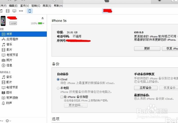Select iCloud automatic backup option
This screenshot has width=178, height=123.
(58, 79)
